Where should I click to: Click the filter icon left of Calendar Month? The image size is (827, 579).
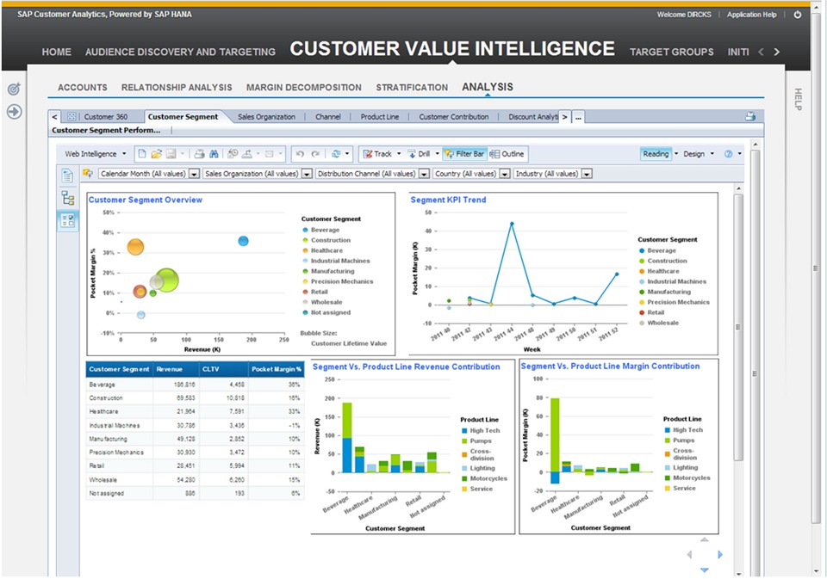click(x=88, y=173)
